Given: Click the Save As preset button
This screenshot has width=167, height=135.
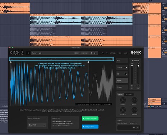Looking at the screenshot, I should (x=85, y=53).
